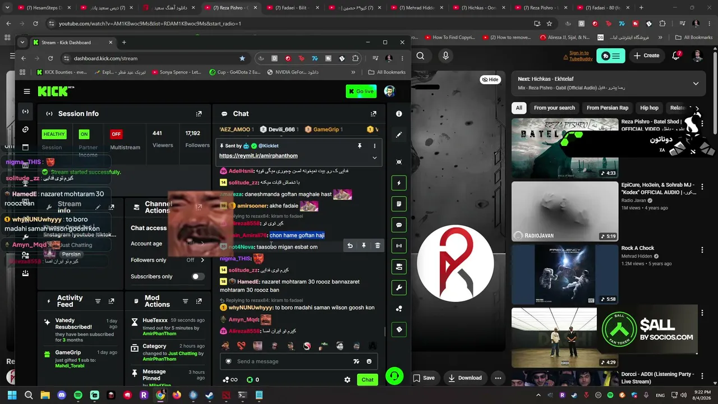
Task: Open YouTube notifications bell
Action: point(676,56)
